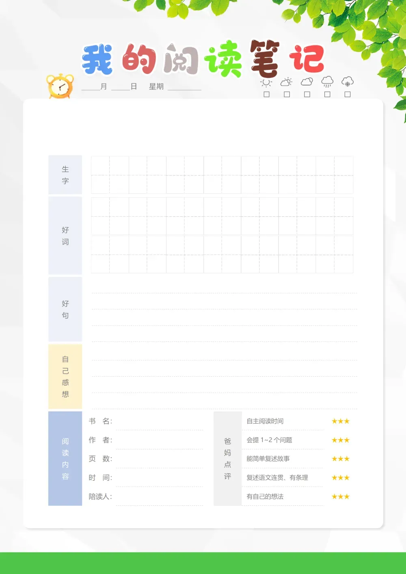Click the red 记 title character

pyautogui.click(x=307, y=59)
